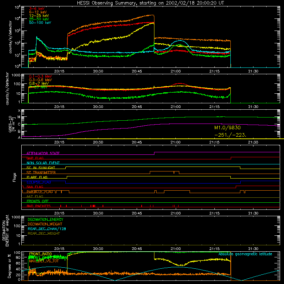Select the PARTICLE_FLAG label
Image resolution: width=284 pixels, height=284 pixels.
[x=40, y=192]
